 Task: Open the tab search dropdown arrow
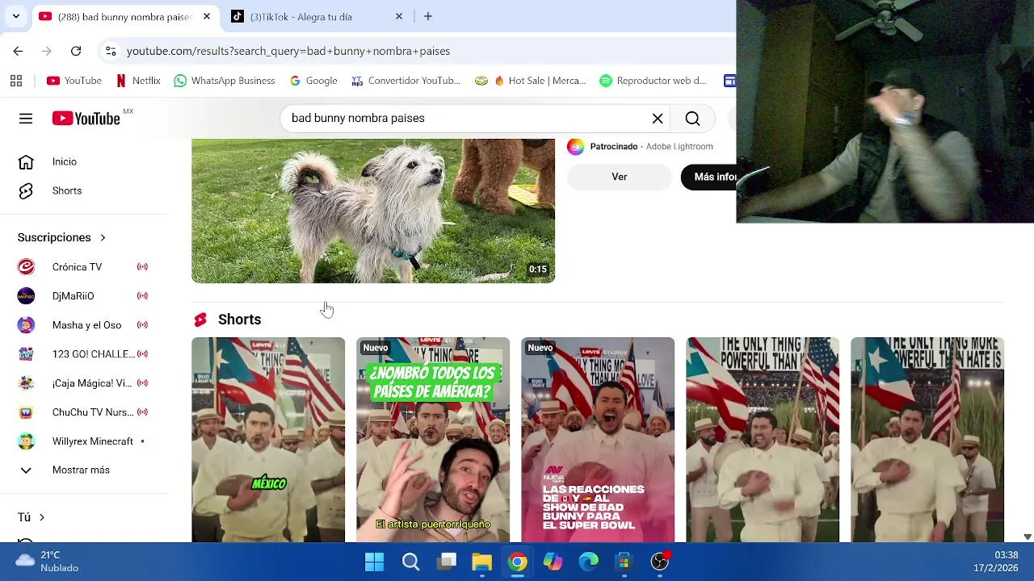15,16
